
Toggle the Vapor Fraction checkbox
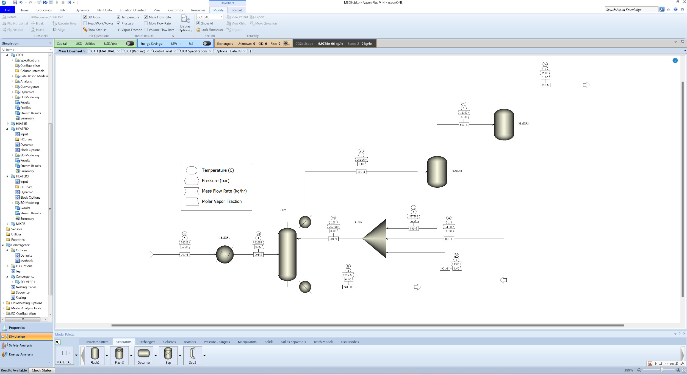118,30
